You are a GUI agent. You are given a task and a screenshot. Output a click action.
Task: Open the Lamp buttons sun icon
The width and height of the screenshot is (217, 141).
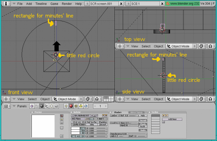tap(66, 106)
